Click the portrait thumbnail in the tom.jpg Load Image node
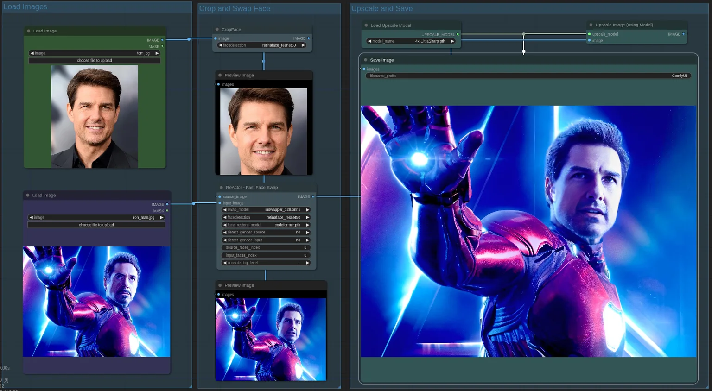The width and height of the screenshot is (712, 391). click(95, 116)
